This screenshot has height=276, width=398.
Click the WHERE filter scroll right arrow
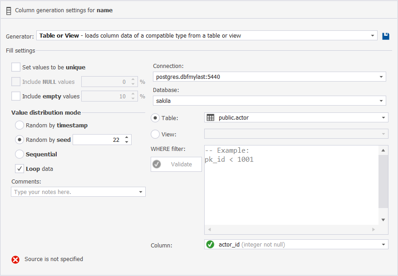[x=373, y=229]
